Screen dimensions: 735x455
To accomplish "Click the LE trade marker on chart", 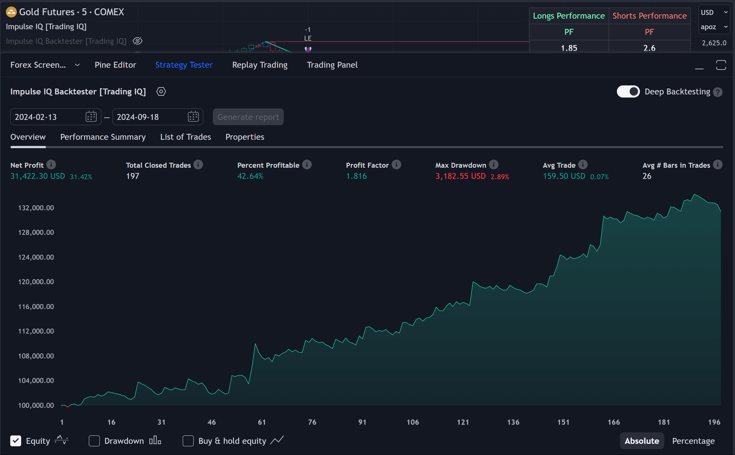I will [x=308, y=38].
